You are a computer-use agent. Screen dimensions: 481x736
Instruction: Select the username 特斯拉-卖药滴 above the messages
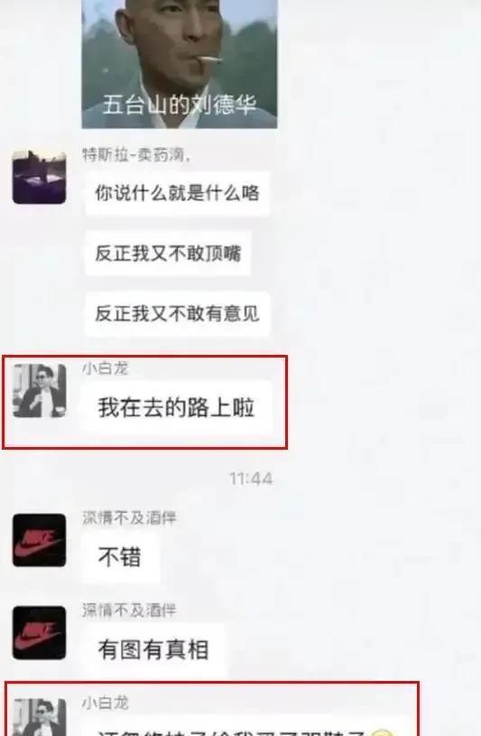pyautogui.click(x=136, y=154)
